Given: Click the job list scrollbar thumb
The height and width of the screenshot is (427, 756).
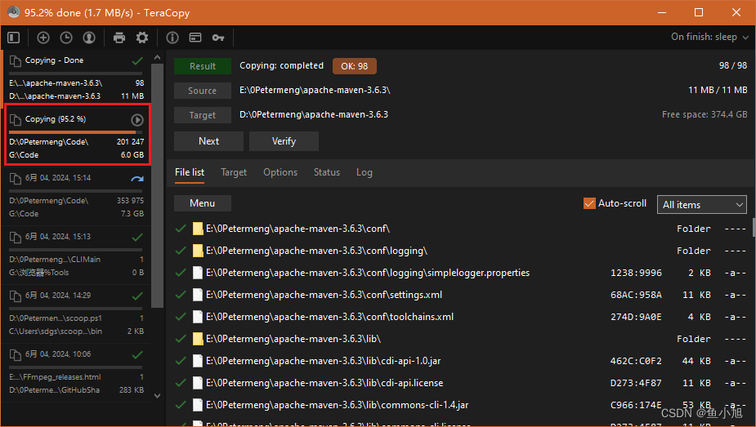Looking at the screenshot, I should coord(157,185).
